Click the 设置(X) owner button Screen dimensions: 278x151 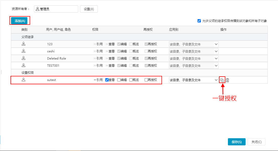89,9
